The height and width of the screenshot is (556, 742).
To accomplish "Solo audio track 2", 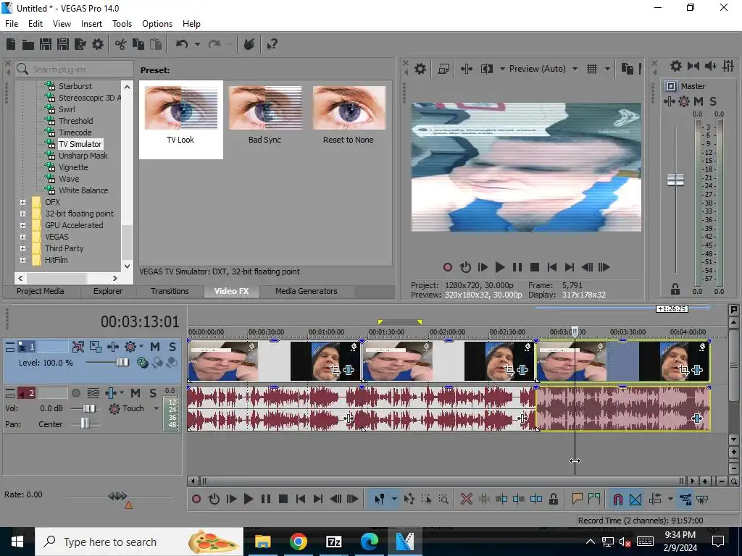I will [153, 393].
